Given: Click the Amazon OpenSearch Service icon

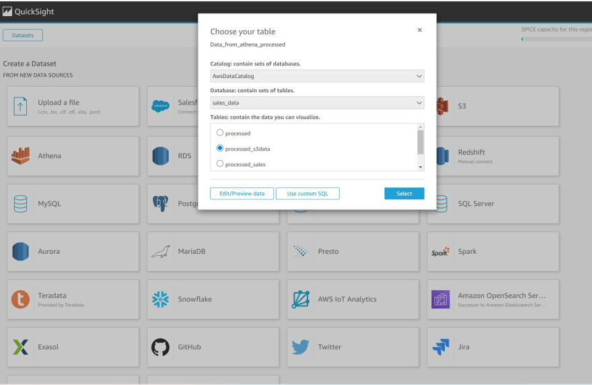Looking at the screenshot, I should (x=441, y=300).
